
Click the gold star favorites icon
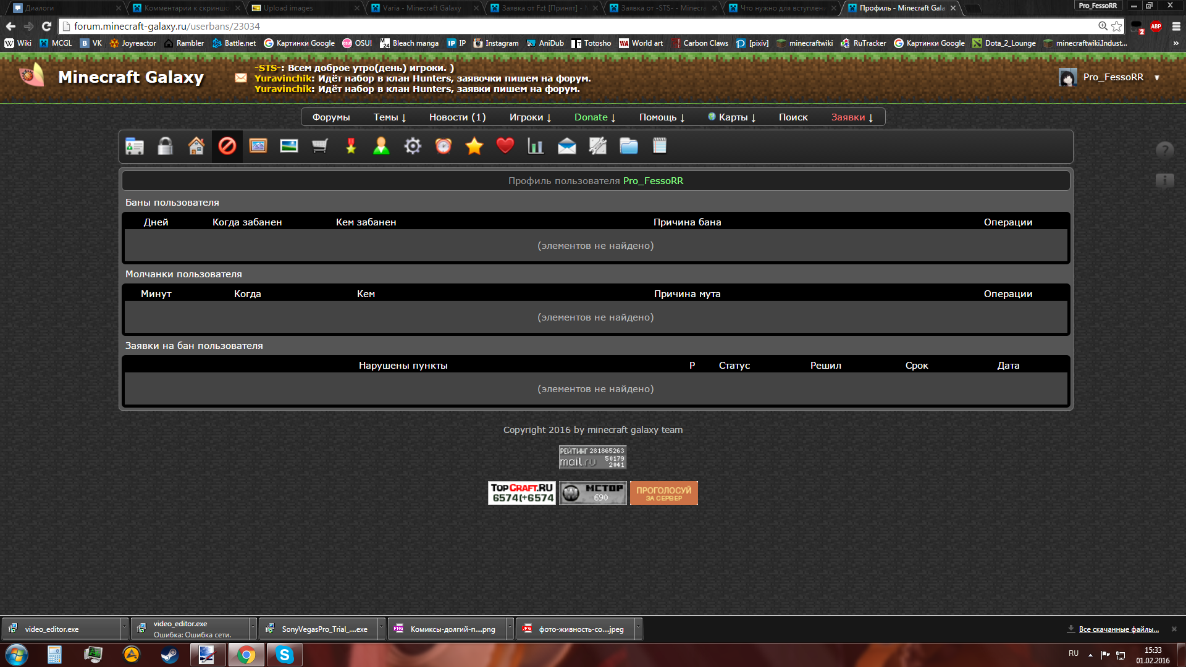474,146
